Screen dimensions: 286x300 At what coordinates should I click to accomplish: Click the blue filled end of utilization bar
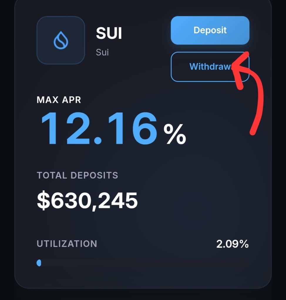[x=39, y=263]
